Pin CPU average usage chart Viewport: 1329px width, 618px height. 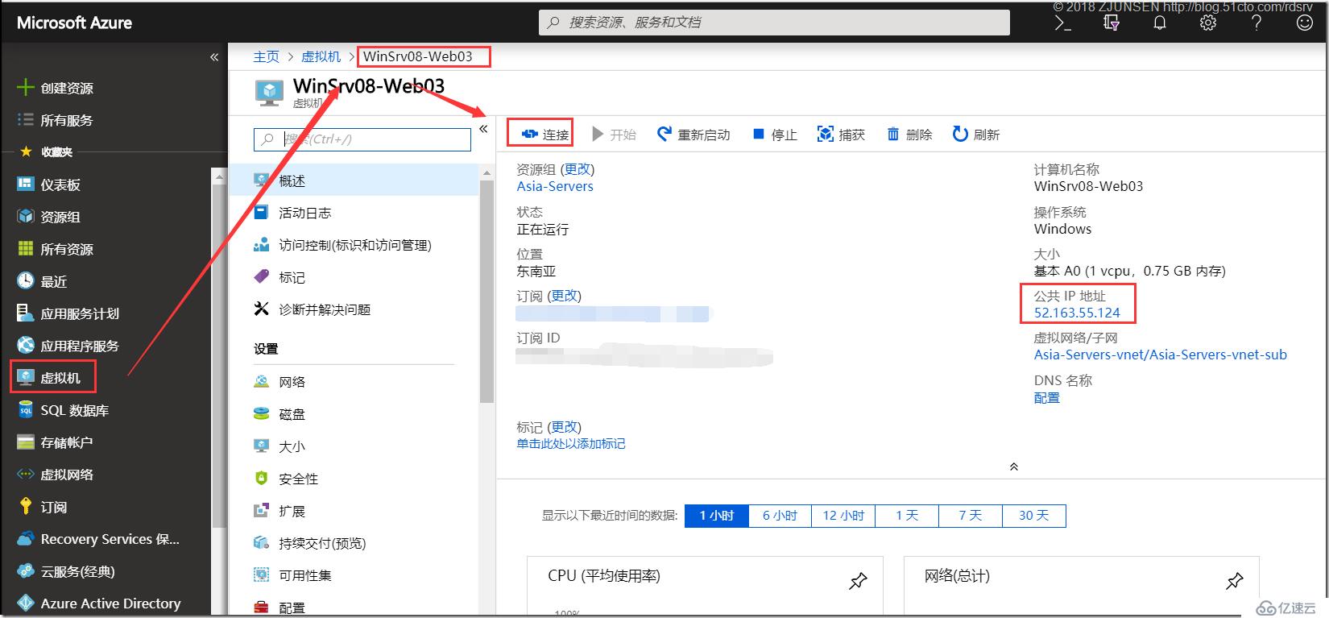point(859,580)
